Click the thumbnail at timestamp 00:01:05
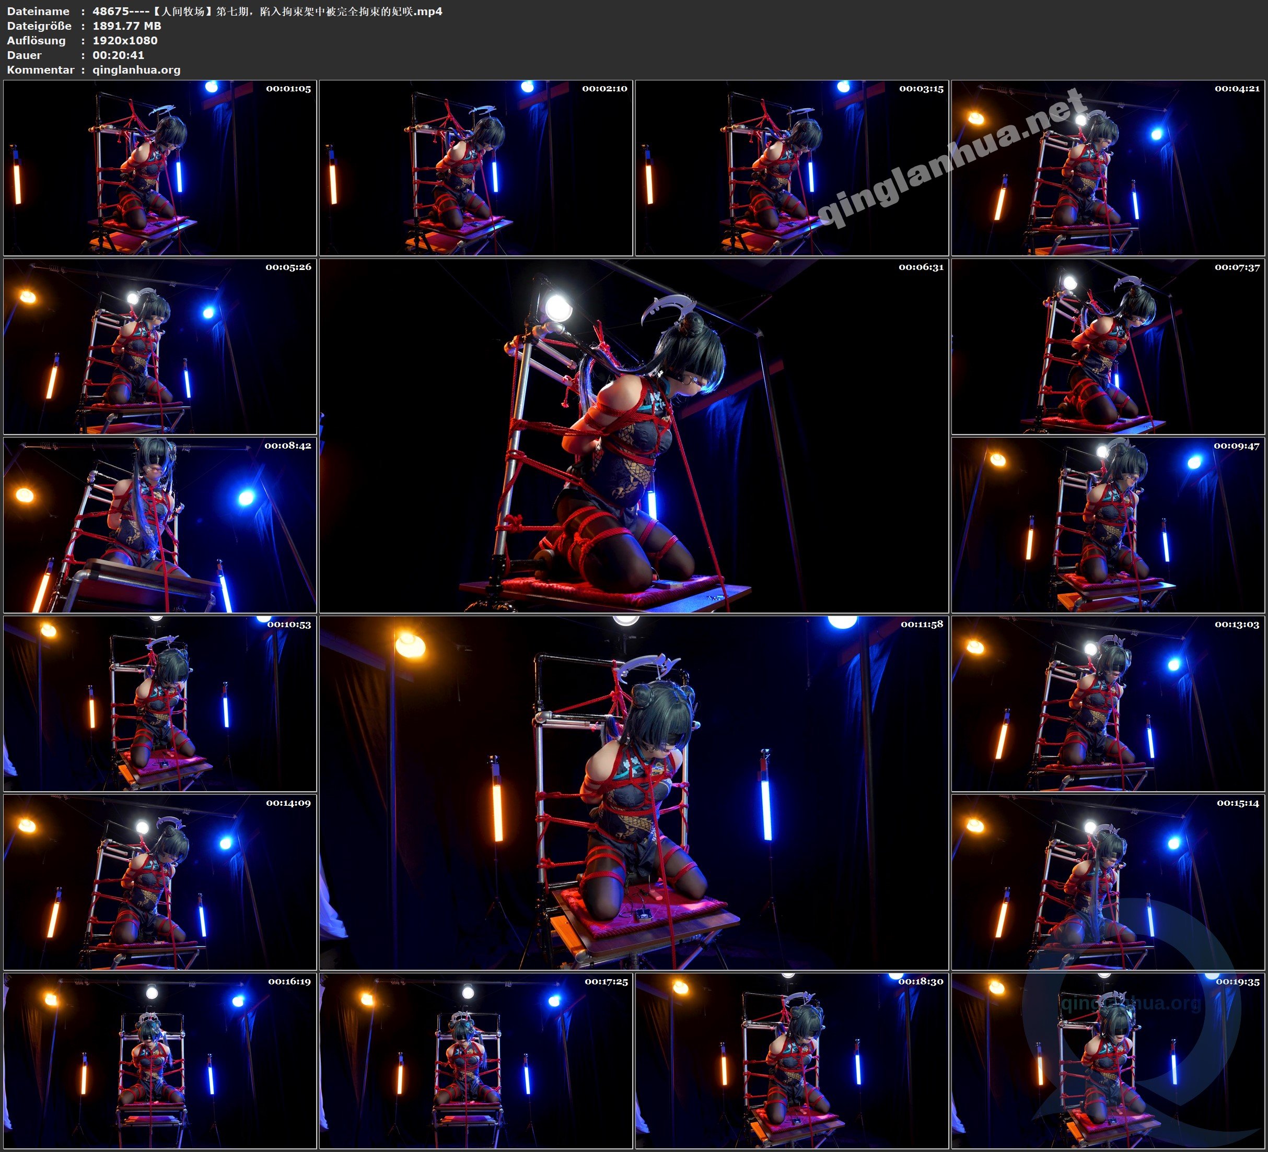The width and height of the screenshot is (1268, 1152). (x=160, y=168)
